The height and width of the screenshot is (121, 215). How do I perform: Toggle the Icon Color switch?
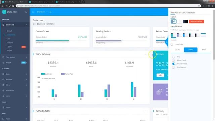[172, 44]
